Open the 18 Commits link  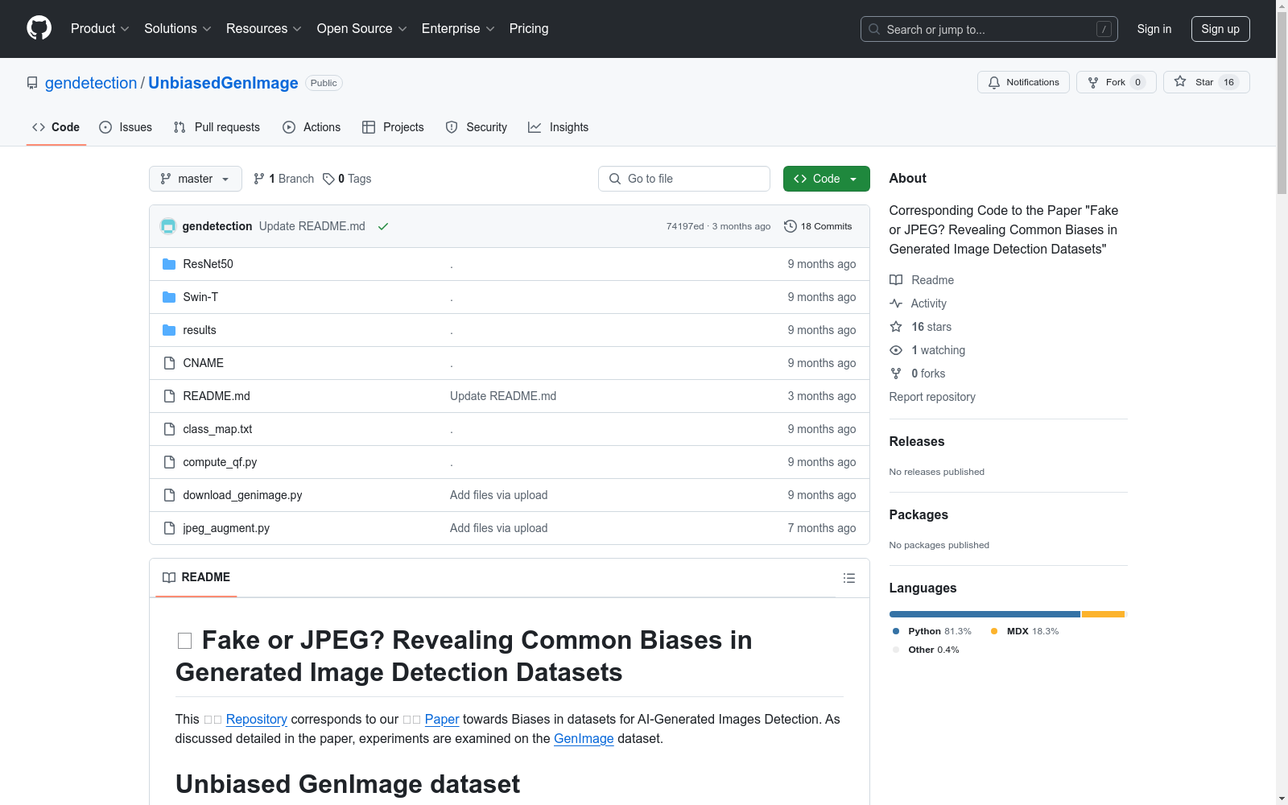(818, 226)
